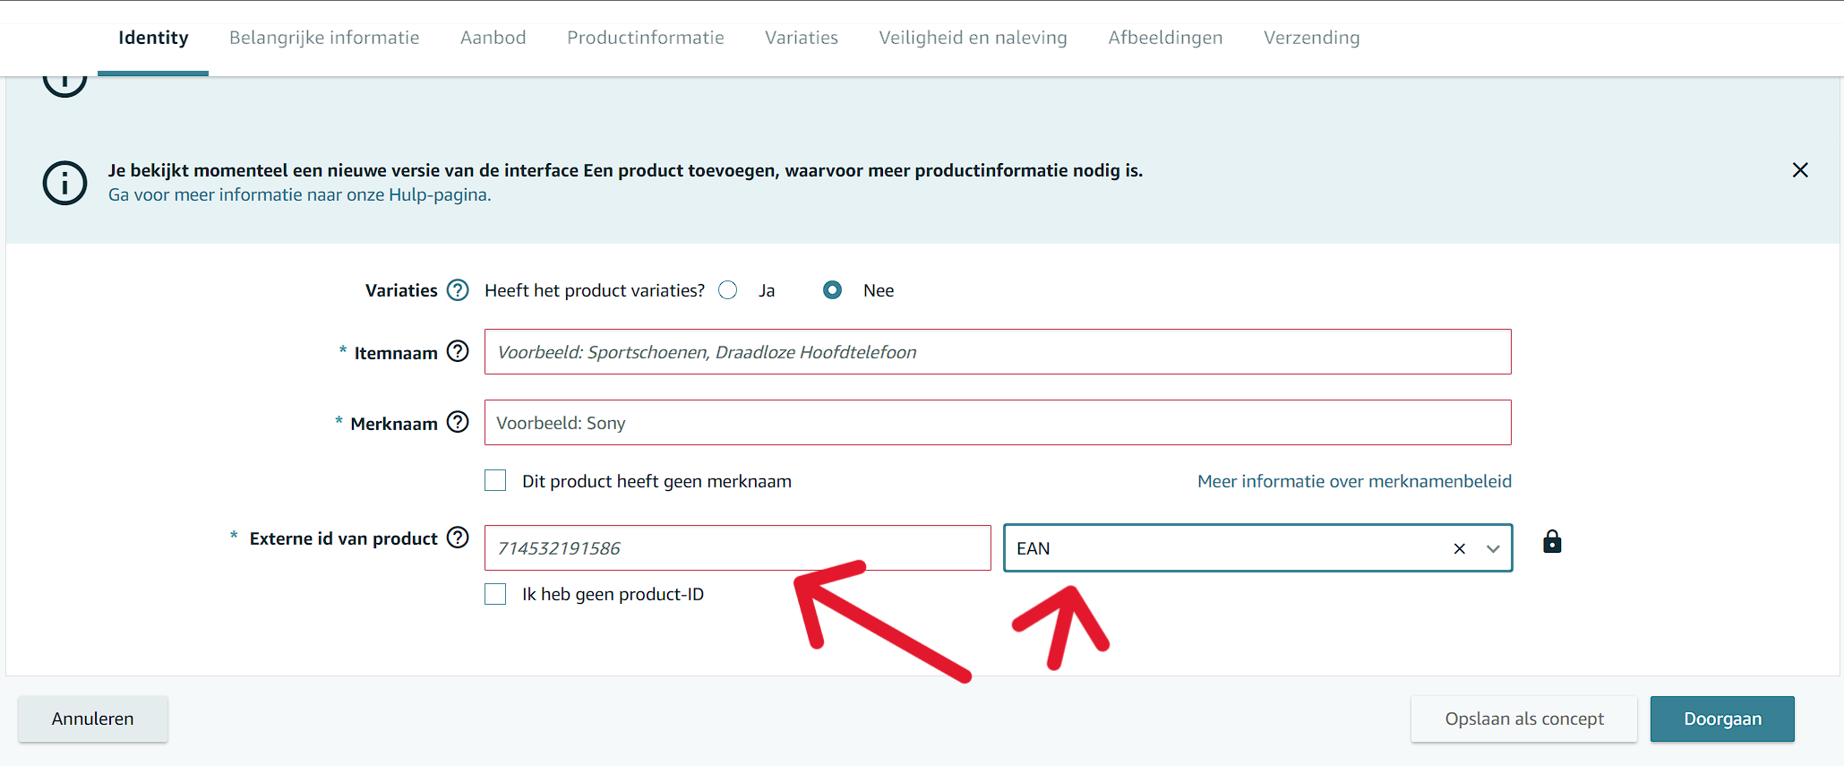Focus the external product ID number field
This screenshot has width=1844, height=766.
pyautogui.click(x=738, y=548)
